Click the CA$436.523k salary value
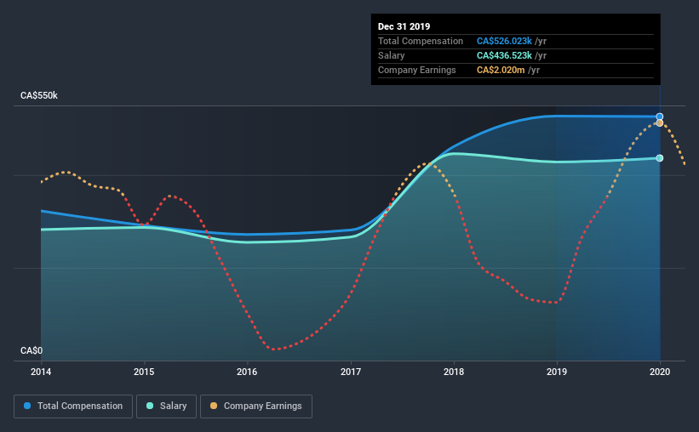Screen dimensions: 699x432 click(504, 55)
